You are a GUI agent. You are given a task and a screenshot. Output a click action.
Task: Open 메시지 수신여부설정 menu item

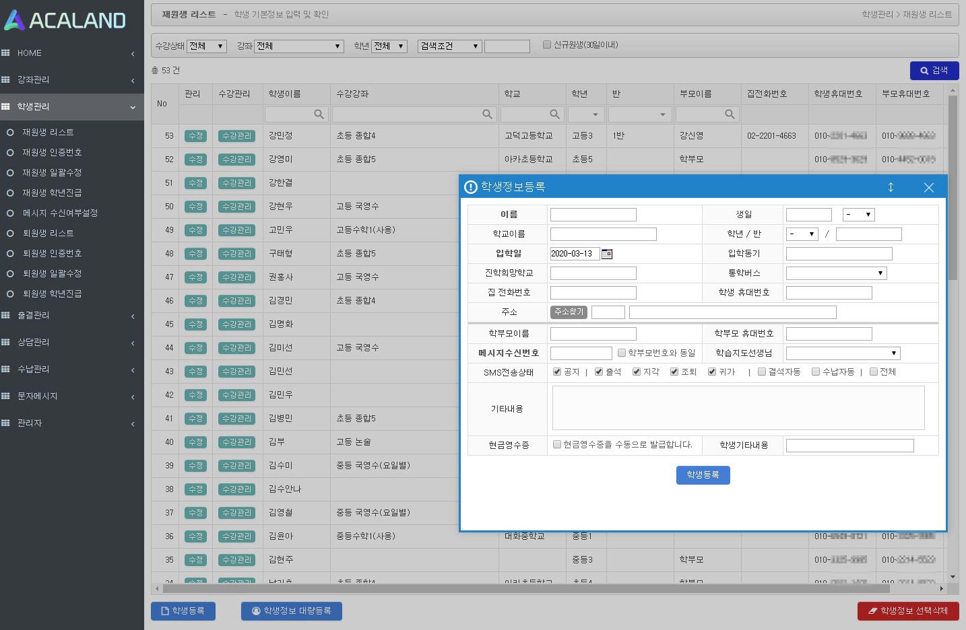60,213
